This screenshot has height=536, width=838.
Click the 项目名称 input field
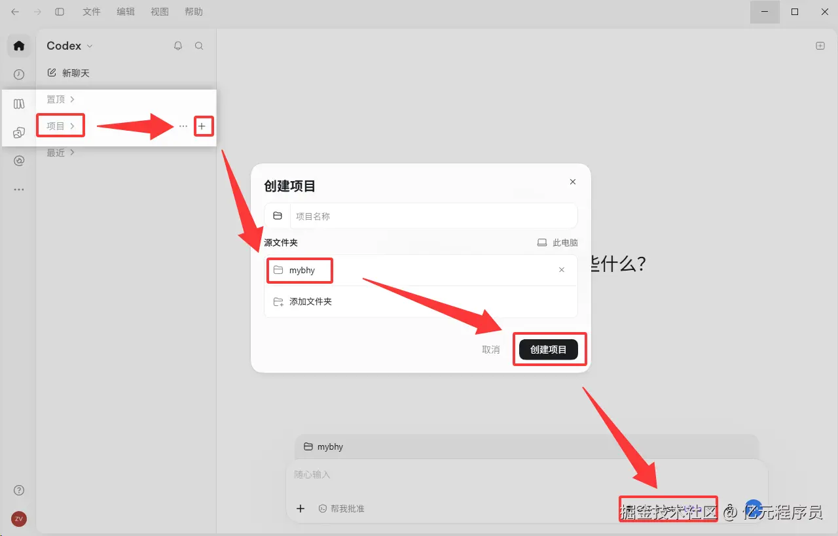click(433, 216)
